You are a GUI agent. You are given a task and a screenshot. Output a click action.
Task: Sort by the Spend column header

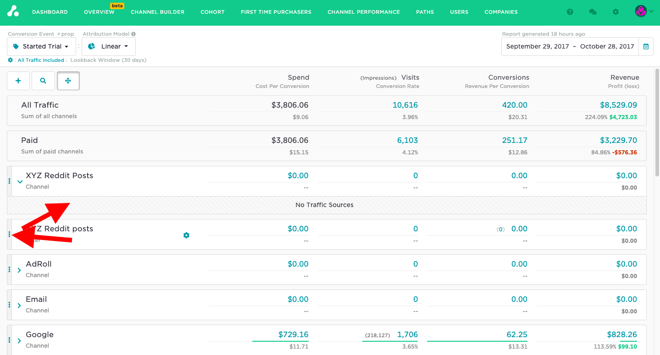(298, 77)
